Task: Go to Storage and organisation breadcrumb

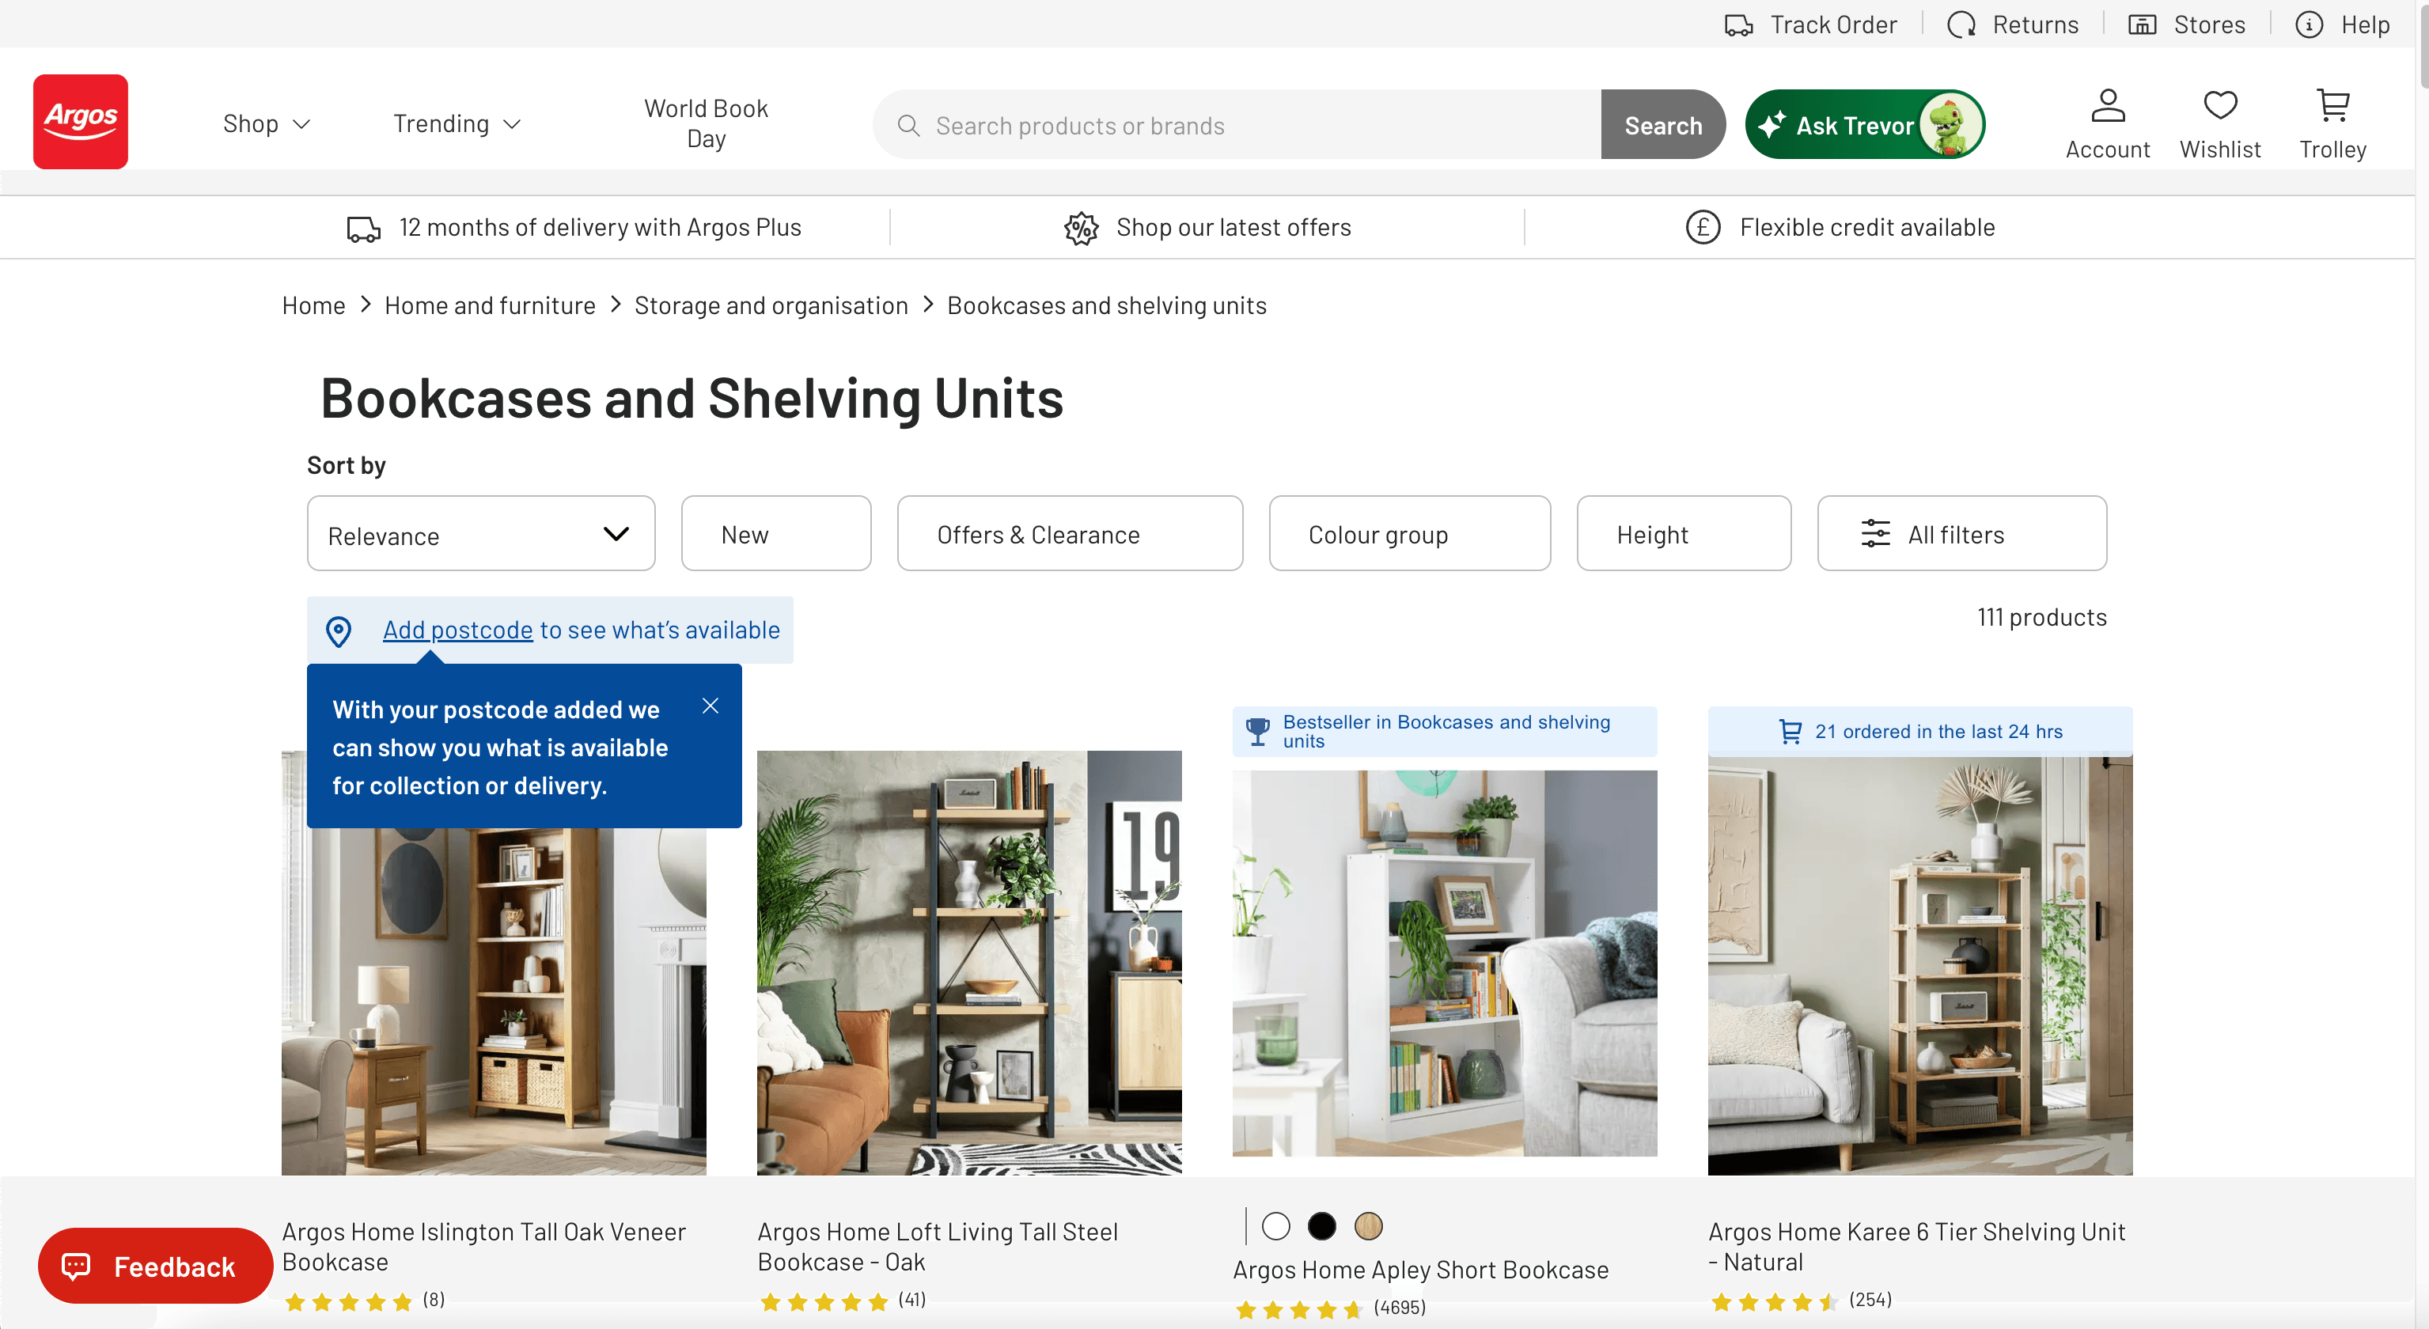Action: click(x=771, y=305)
